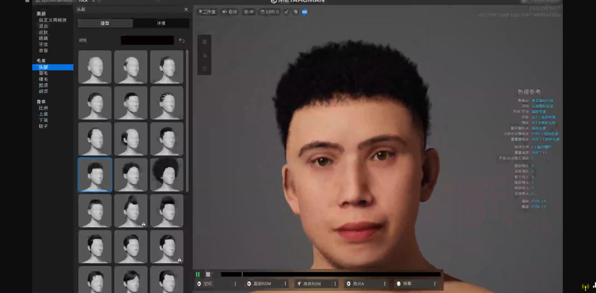Stop the animation playback
The width and height of the screenshot is (596, 293).
coord(208,274)
